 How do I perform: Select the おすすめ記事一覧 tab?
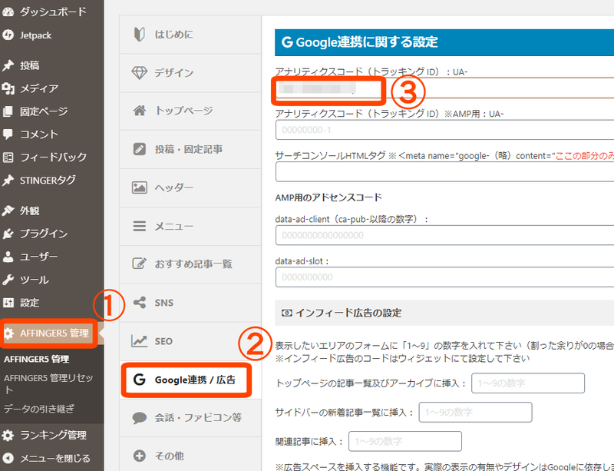[190, 264]
